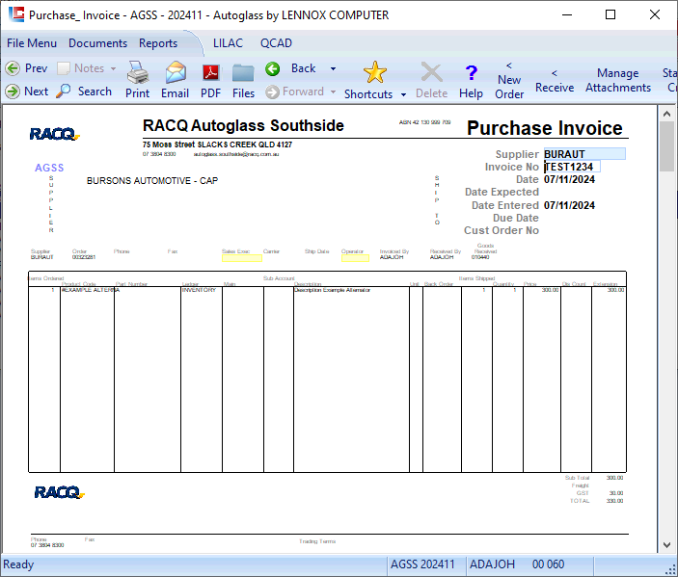The width and height of the screenshot is (678, 577).
Task: Click the Supplier field containing BURAUT
Action: point(584,154)
